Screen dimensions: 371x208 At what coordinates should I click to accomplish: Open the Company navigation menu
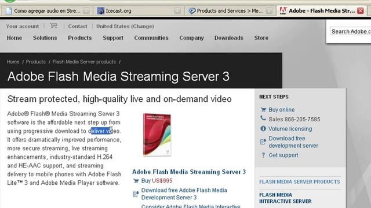pyautogui.click(x=191, y=38)
